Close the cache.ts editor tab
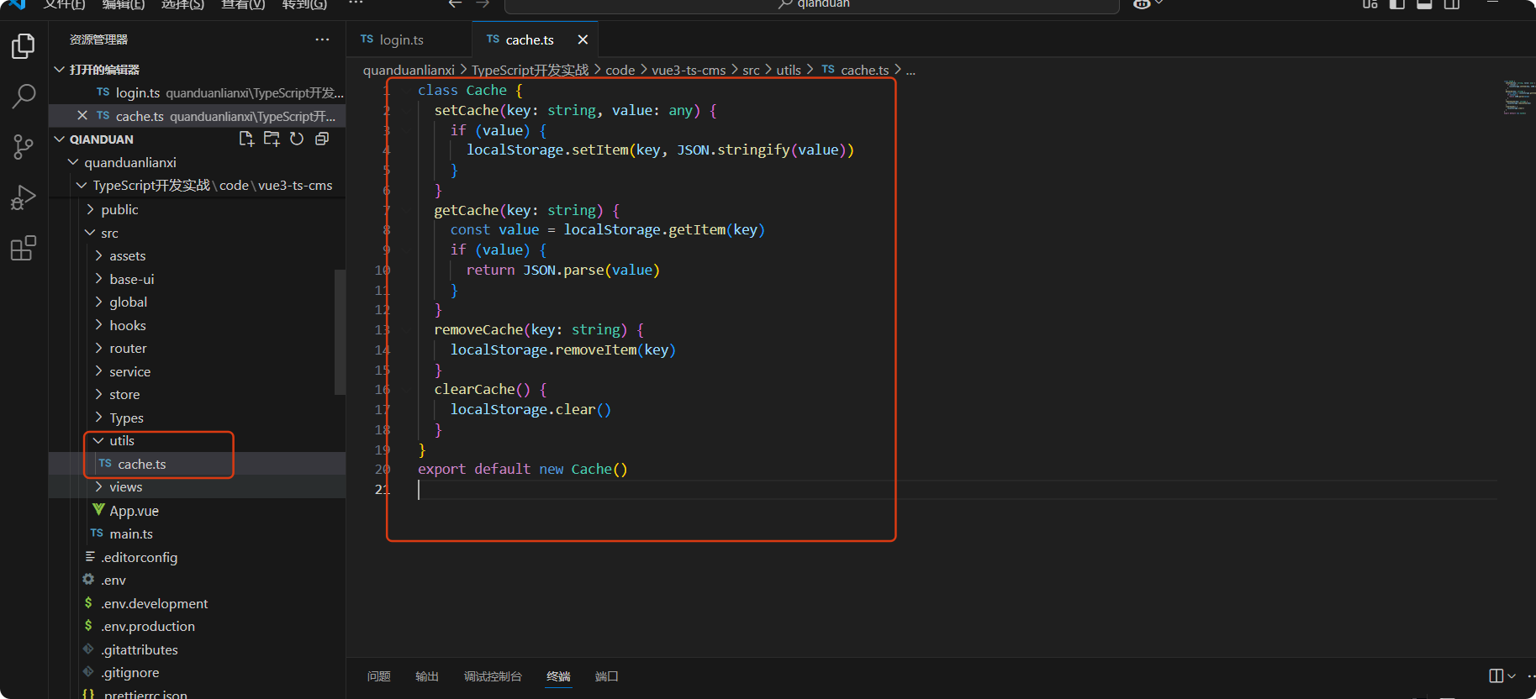The height and width of the screenshot is (699, 1536). (x=583, y=39)
